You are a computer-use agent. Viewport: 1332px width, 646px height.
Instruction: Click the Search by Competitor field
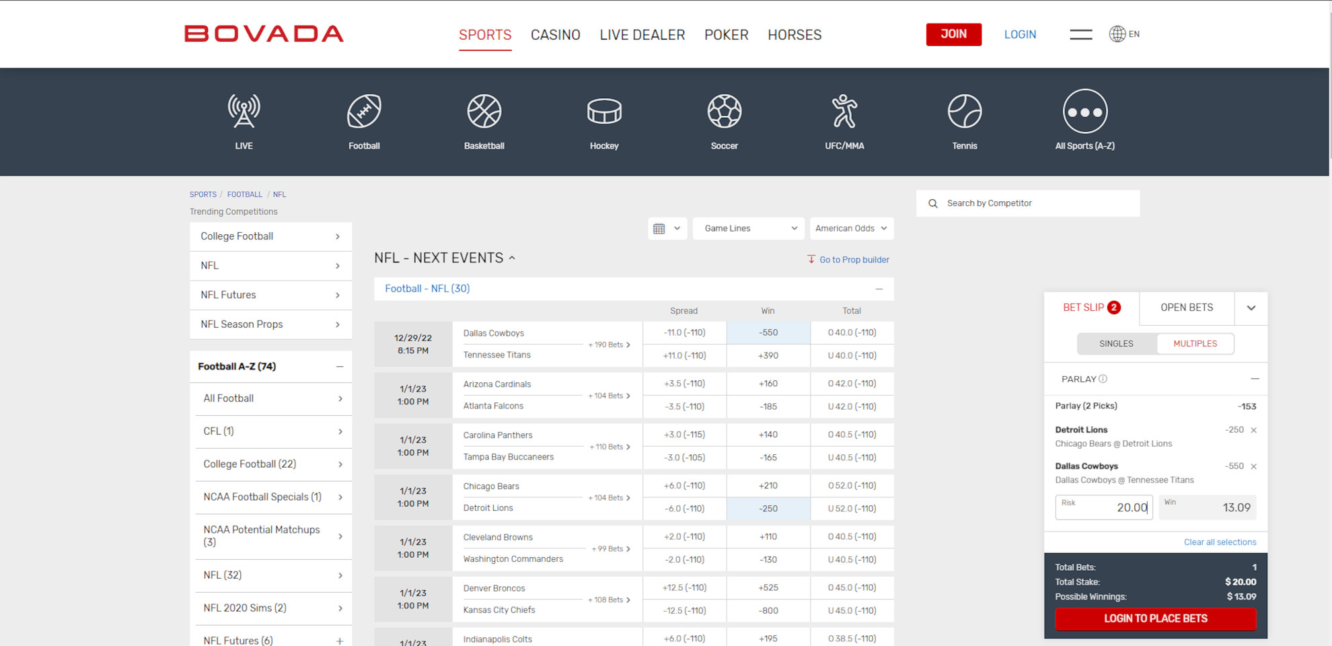pyautogui.click(x=1028, y=203)
